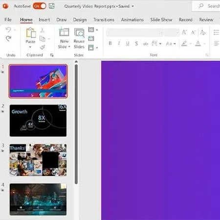Viewport: 220px width, 220px height.
Task: Open the File menu
Action: click(x=8, y=20)
